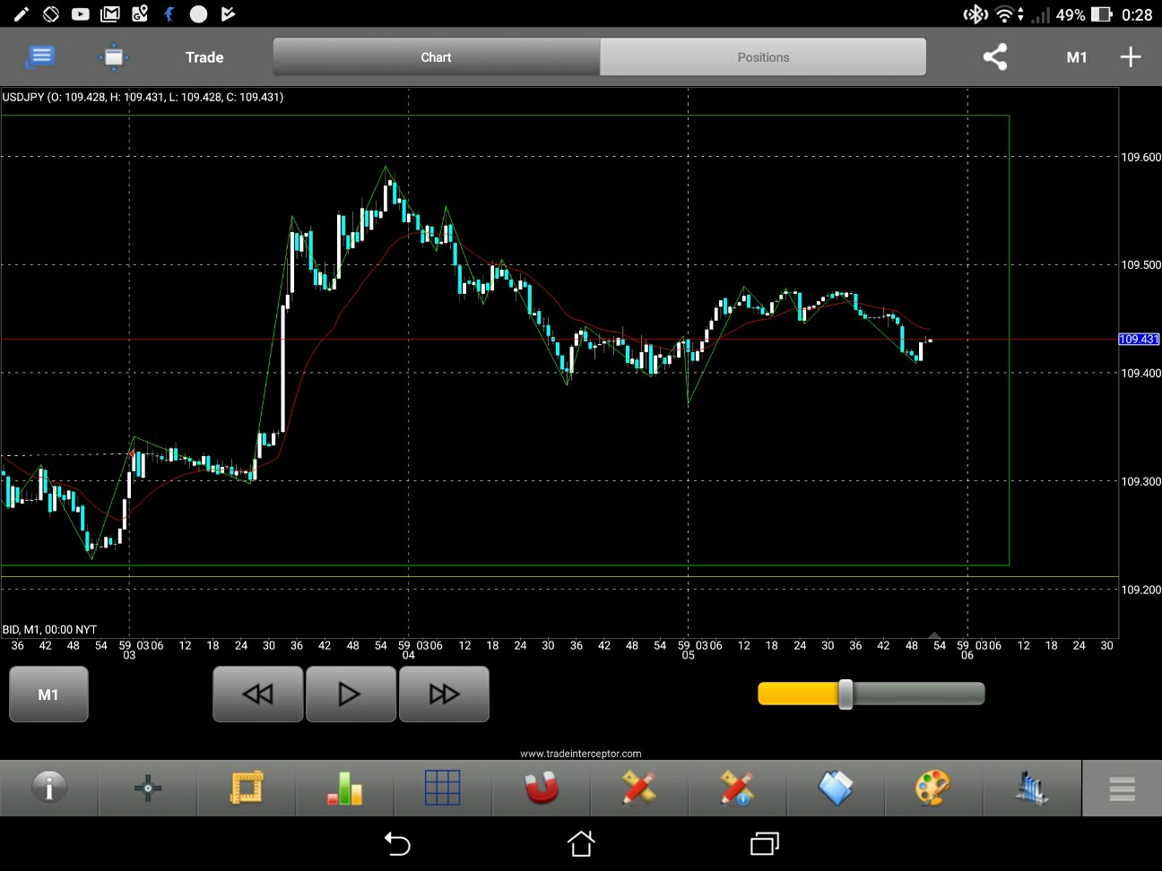Rewind the chart simulation

pyautogui.click(x=257, y=694)
